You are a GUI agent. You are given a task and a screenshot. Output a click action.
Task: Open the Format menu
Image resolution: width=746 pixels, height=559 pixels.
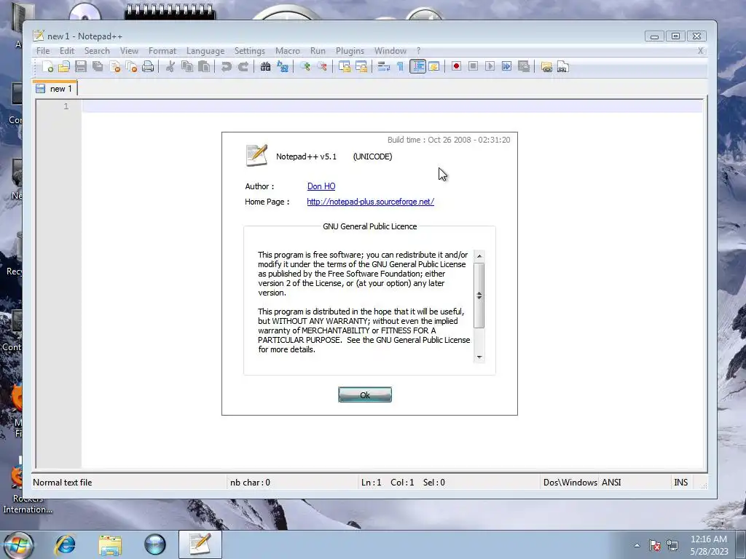tap(162, 51)
